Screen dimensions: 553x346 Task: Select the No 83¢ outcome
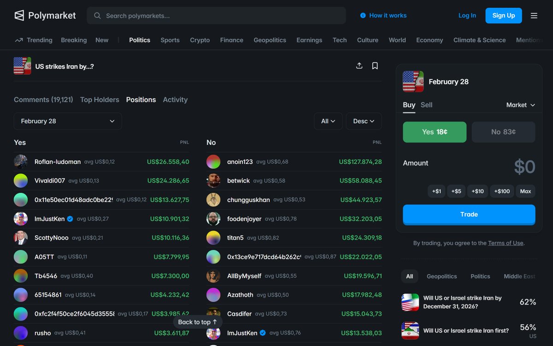503,131
